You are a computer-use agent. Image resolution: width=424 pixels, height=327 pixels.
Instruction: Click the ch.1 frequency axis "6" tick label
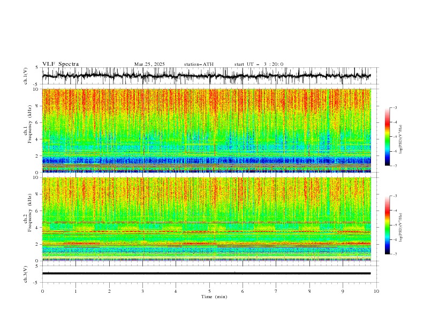38,122
